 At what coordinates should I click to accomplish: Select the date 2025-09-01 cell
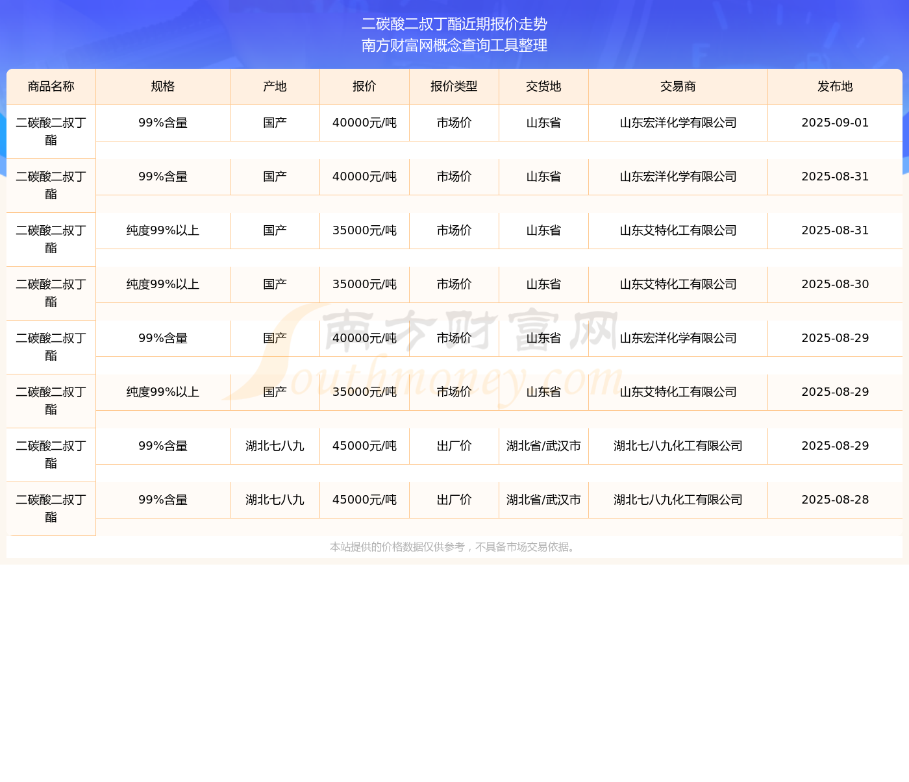[x=835, y=123]
